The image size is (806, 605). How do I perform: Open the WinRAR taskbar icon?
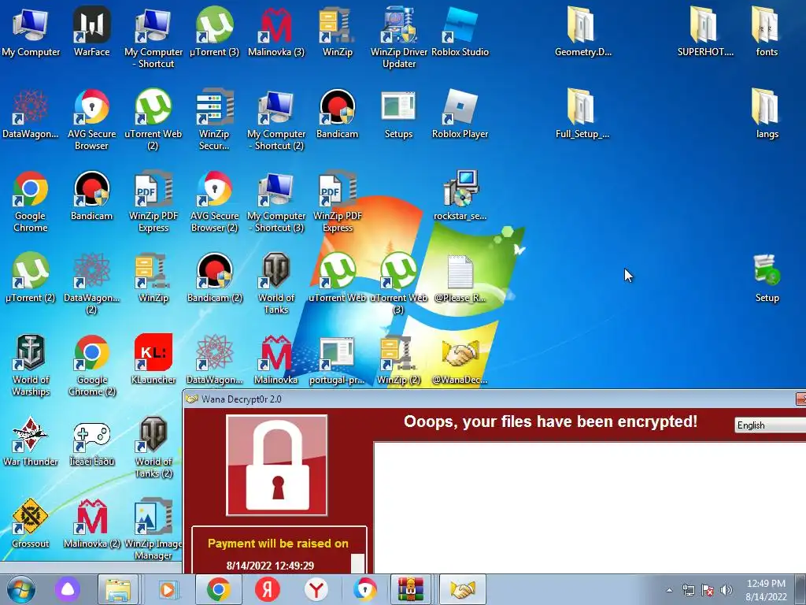click(410, 589)
